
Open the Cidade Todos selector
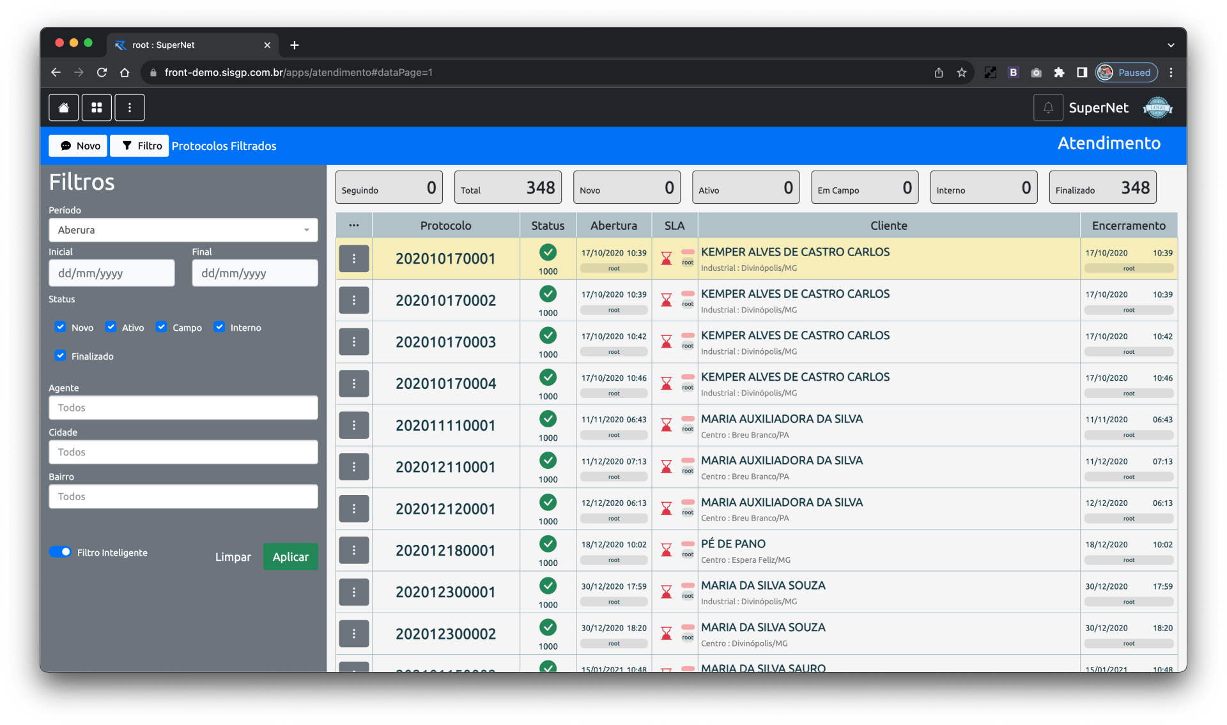point(183,452)
